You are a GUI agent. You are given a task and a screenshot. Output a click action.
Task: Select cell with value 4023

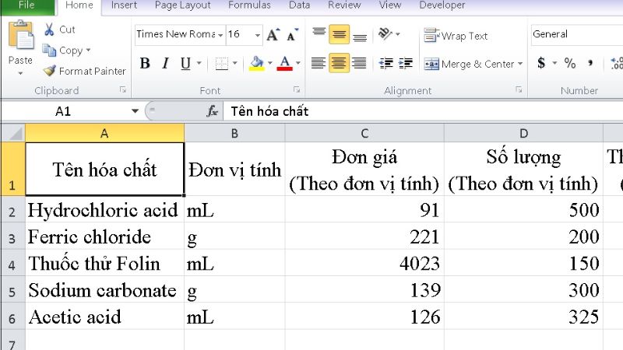click(364, 263)
